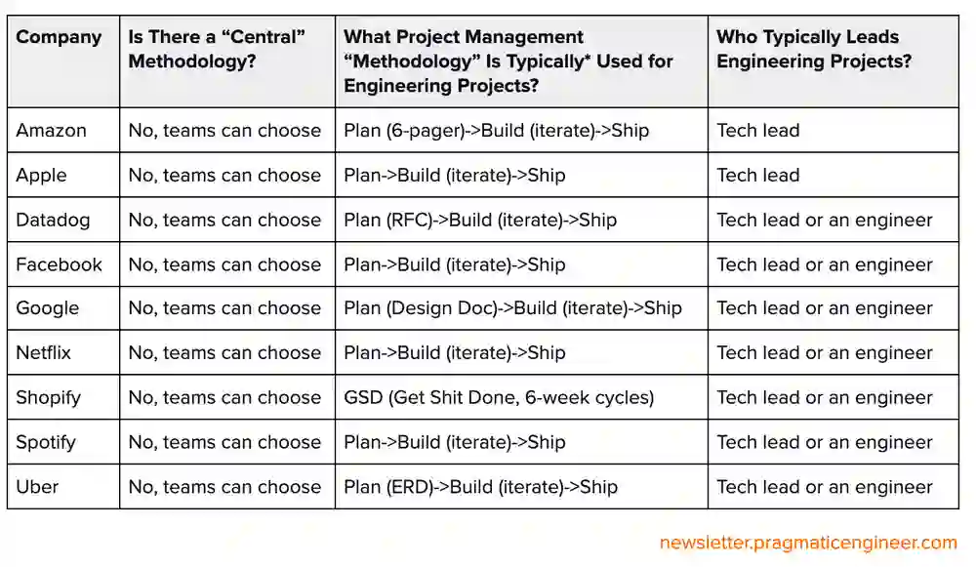This screenshot has height=567, width=976.
Task: Click the Apple company cell
Action: coord(42,176)
